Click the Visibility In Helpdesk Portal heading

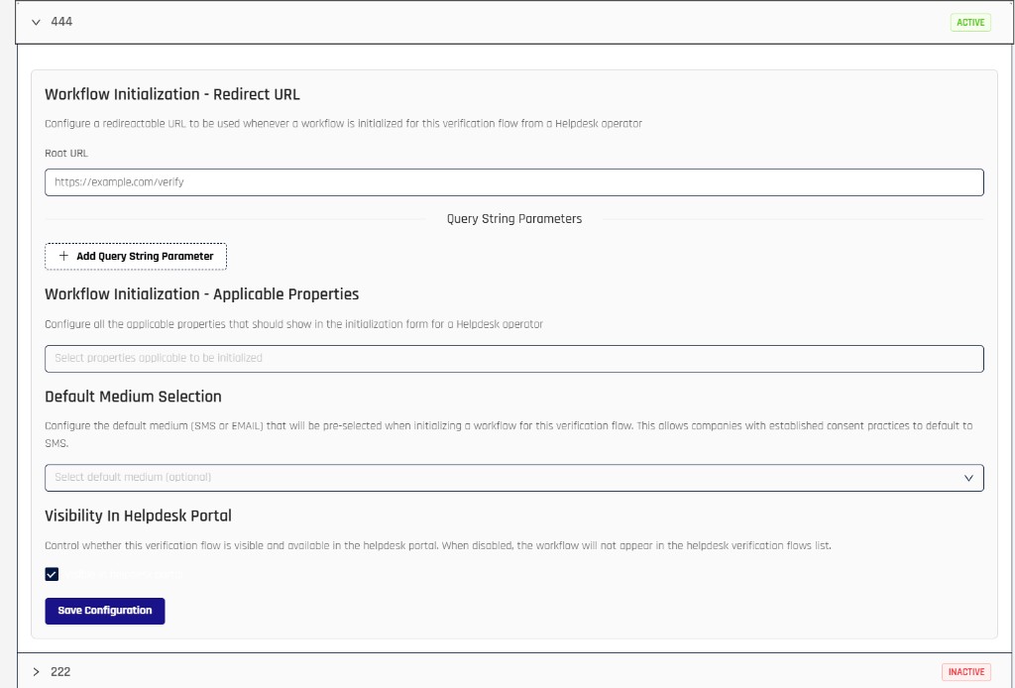click(x=138, y=516)
